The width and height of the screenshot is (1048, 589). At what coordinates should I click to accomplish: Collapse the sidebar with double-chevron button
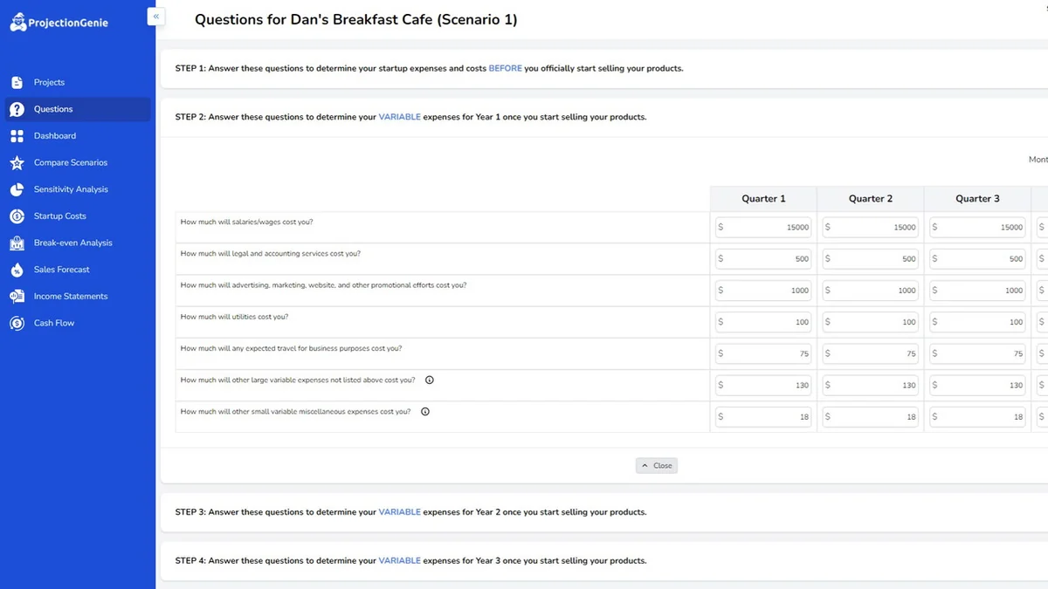(x=156, y=16)
